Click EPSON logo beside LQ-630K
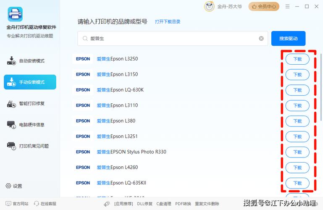 [83, 90]
